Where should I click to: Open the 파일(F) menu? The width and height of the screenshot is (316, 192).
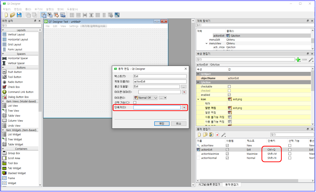6,9
